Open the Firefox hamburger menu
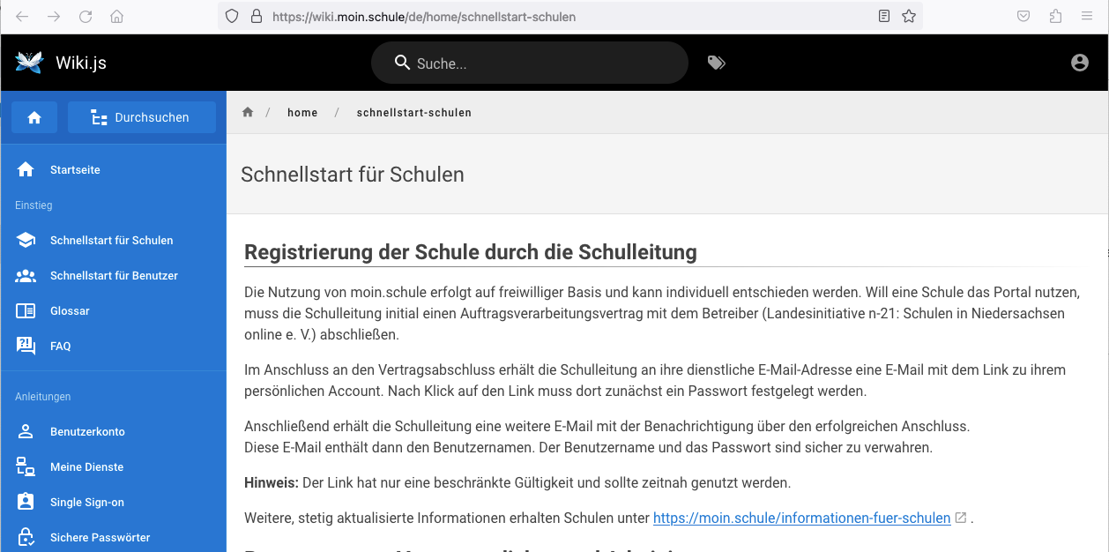This screenshot has height=552, width=1109. click(x=1085, y=17)
